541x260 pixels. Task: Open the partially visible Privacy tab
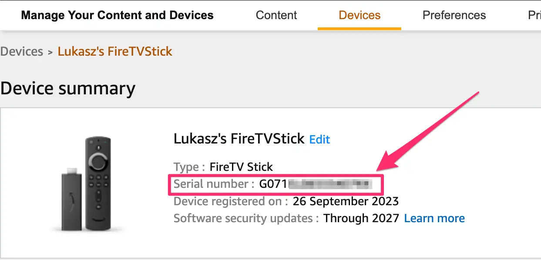534,15
